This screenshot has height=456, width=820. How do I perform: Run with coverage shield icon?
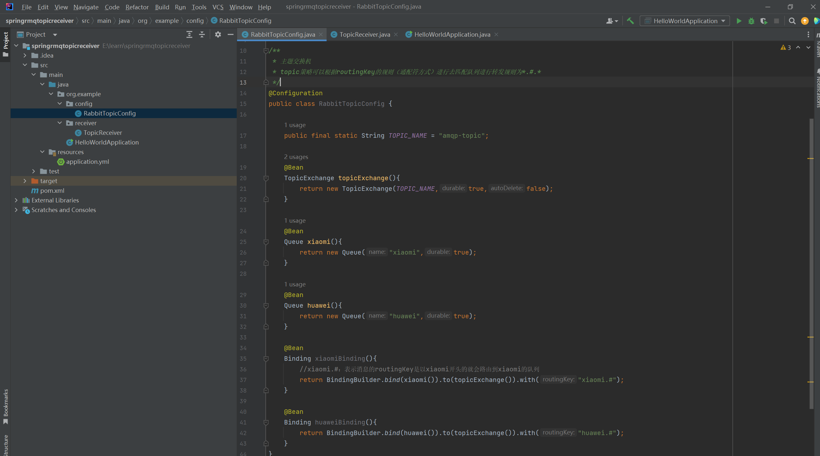coord(764,21)
